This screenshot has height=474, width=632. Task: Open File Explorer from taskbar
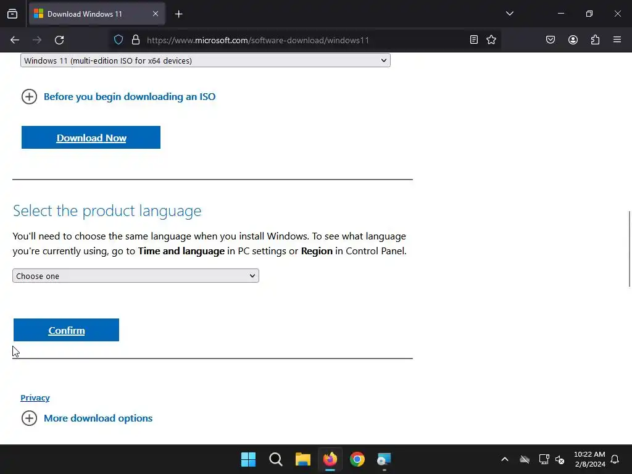[302, 459]
